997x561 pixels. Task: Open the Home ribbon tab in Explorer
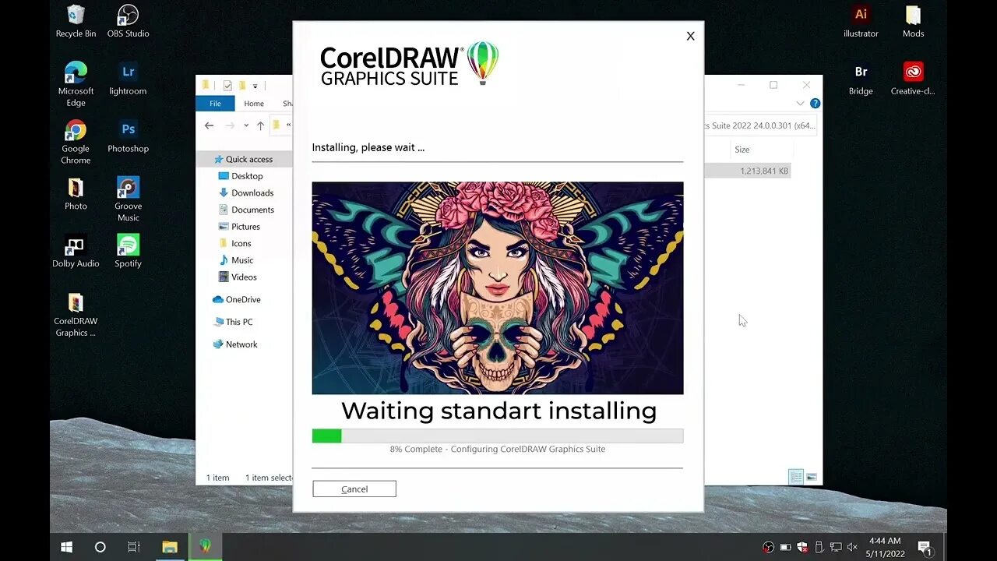coord(254,103)
